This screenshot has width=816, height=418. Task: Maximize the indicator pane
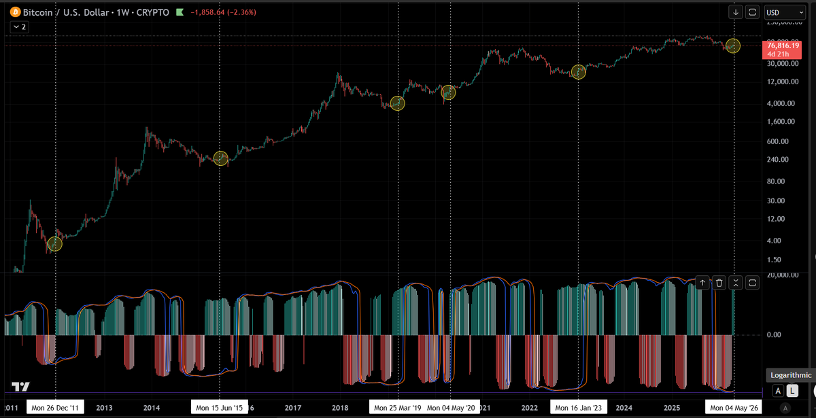point(752,283)
